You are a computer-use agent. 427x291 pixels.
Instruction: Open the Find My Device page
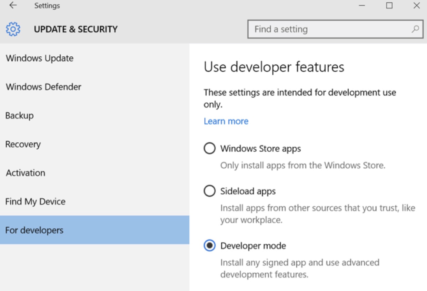pos(95,201)
